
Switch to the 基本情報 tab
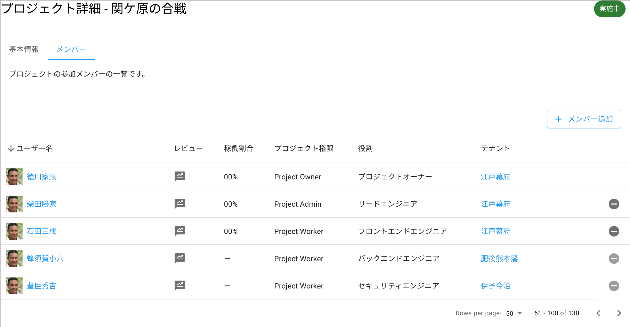[x=24, y=49]
